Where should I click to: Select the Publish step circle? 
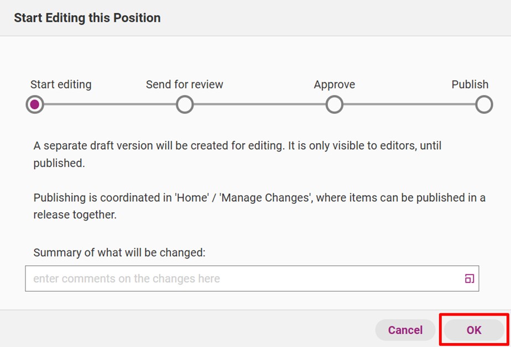(484, 104)
